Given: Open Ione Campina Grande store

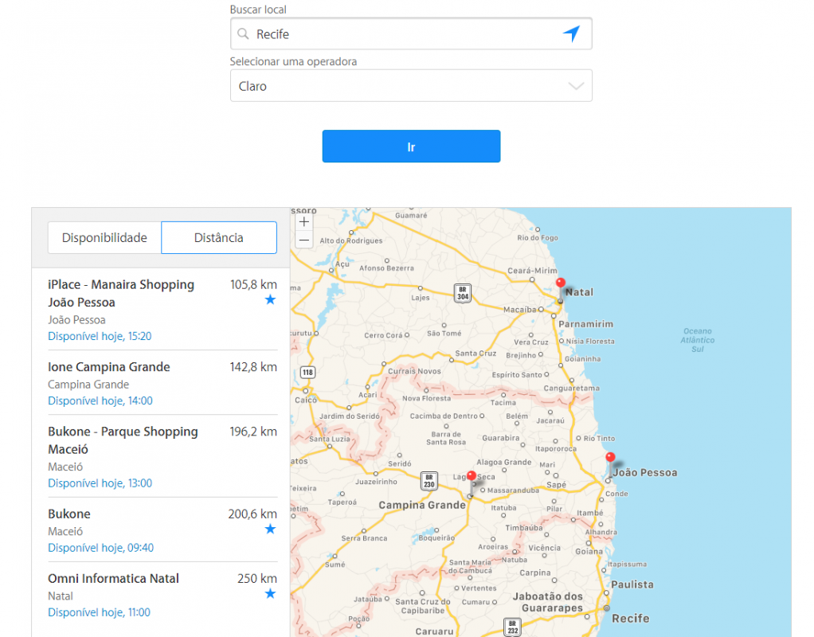Looking at the screenshot, I should [109, 366].
